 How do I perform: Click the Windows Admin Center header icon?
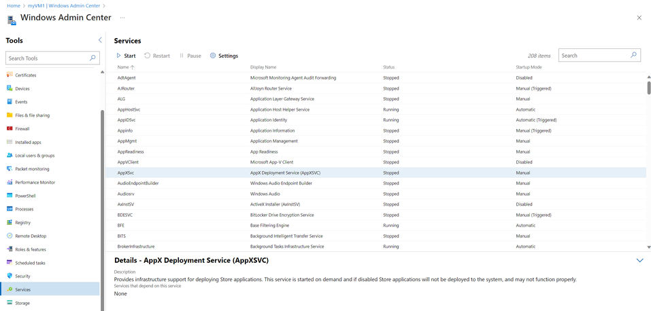tap(12, 20)
